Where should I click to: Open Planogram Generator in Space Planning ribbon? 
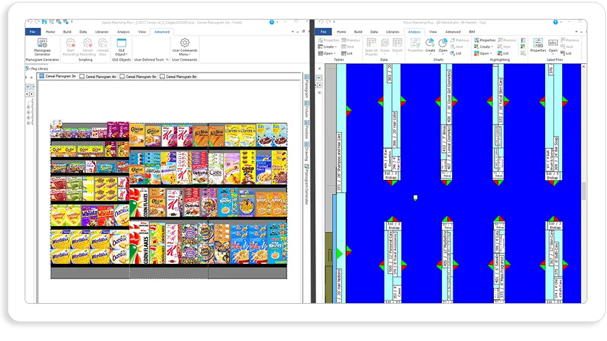coord(42,47)
